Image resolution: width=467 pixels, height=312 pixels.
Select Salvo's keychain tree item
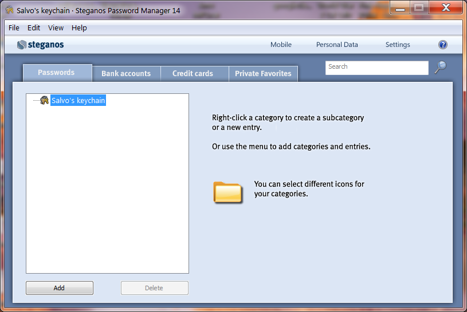(x=78, y=101)
